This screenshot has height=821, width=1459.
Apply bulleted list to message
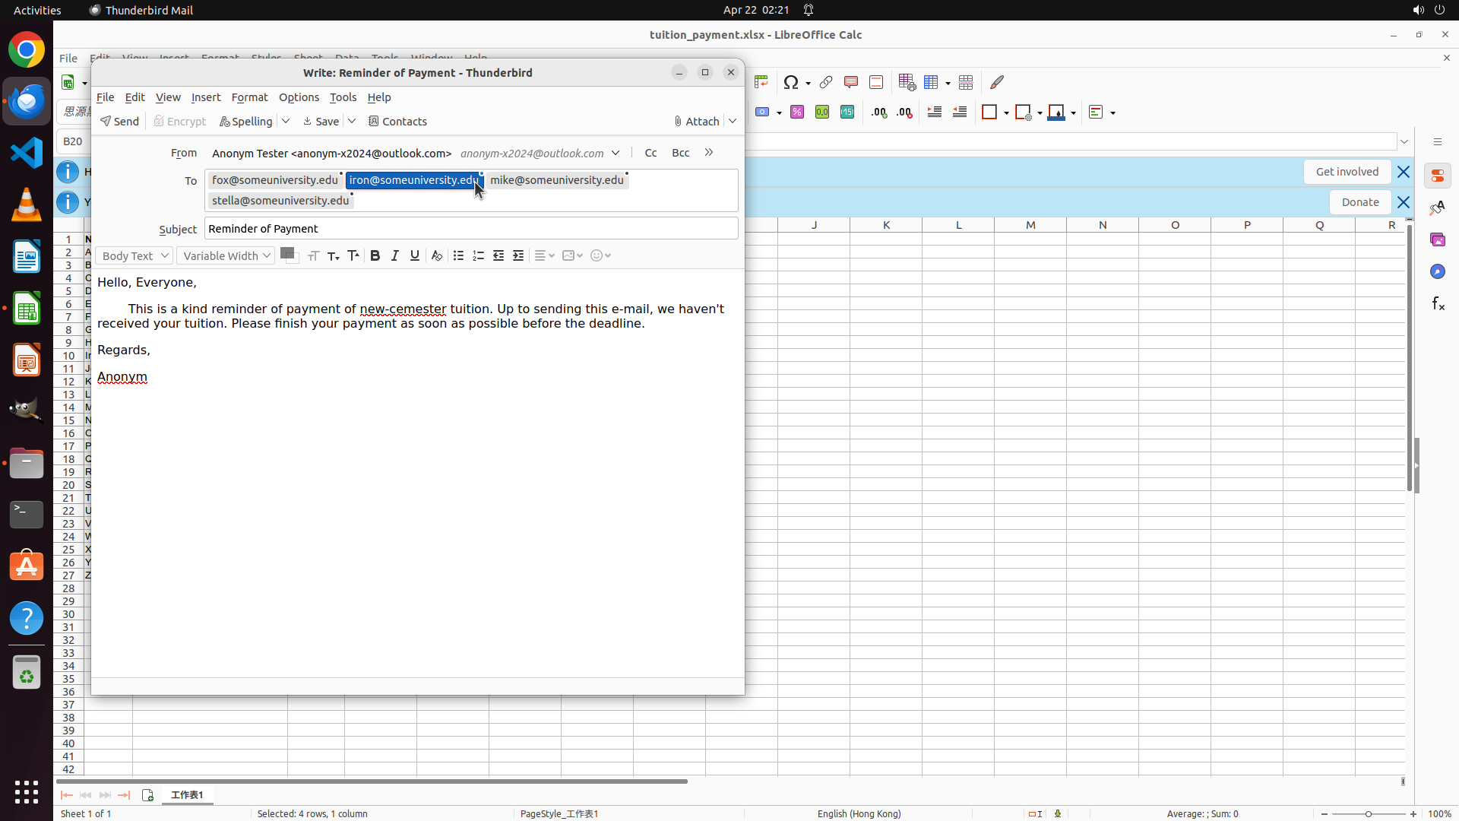(x=458, y=256)
